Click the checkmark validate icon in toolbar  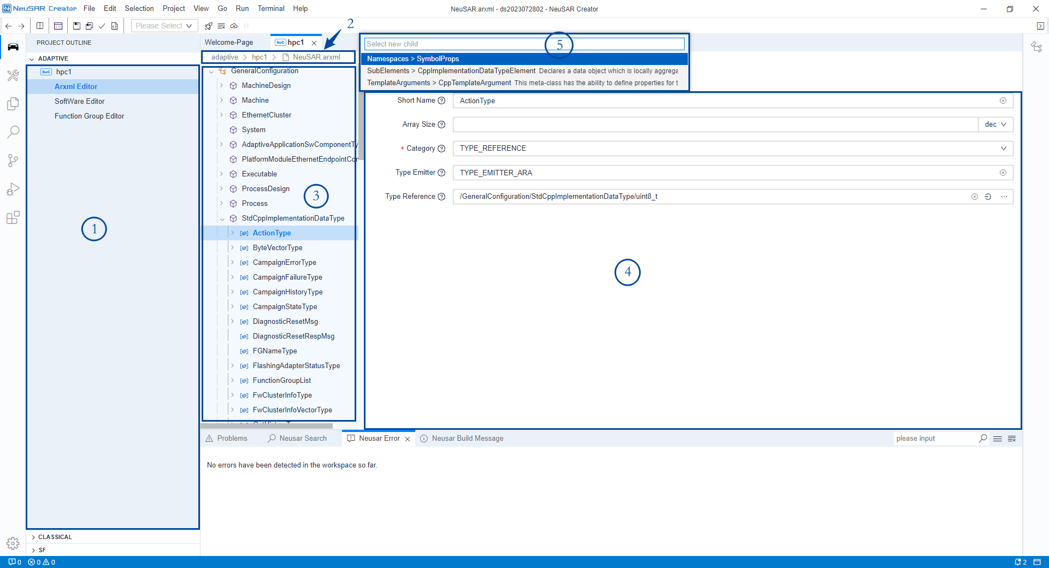(x=102, y=26)
